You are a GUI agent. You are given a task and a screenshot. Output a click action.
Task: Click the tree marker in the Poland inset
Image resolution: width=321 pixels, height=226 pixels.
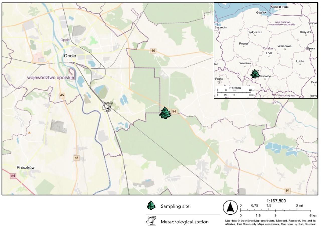click(255, 74)
